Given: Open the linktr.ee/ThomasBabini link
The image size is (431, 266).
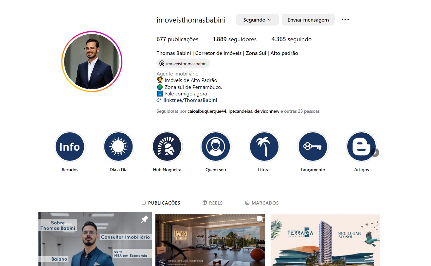Looking at the screenshot, I should click(190, 100).
